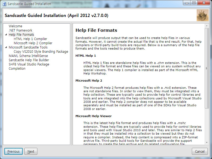This screenshot has height=159, width=212.
Task: Collapse the Microsoft Sandcastle Tools node
Action: point(6,47)
